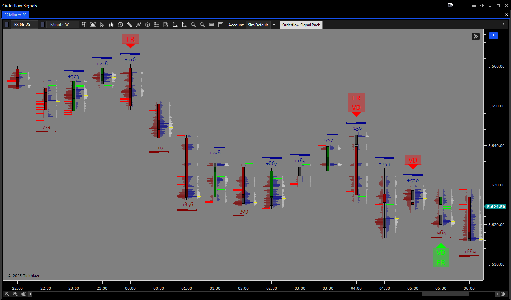Click the 5,650.00 price axis label
The width and height of the screenshot is (511, 300).
tap(496, 106)
